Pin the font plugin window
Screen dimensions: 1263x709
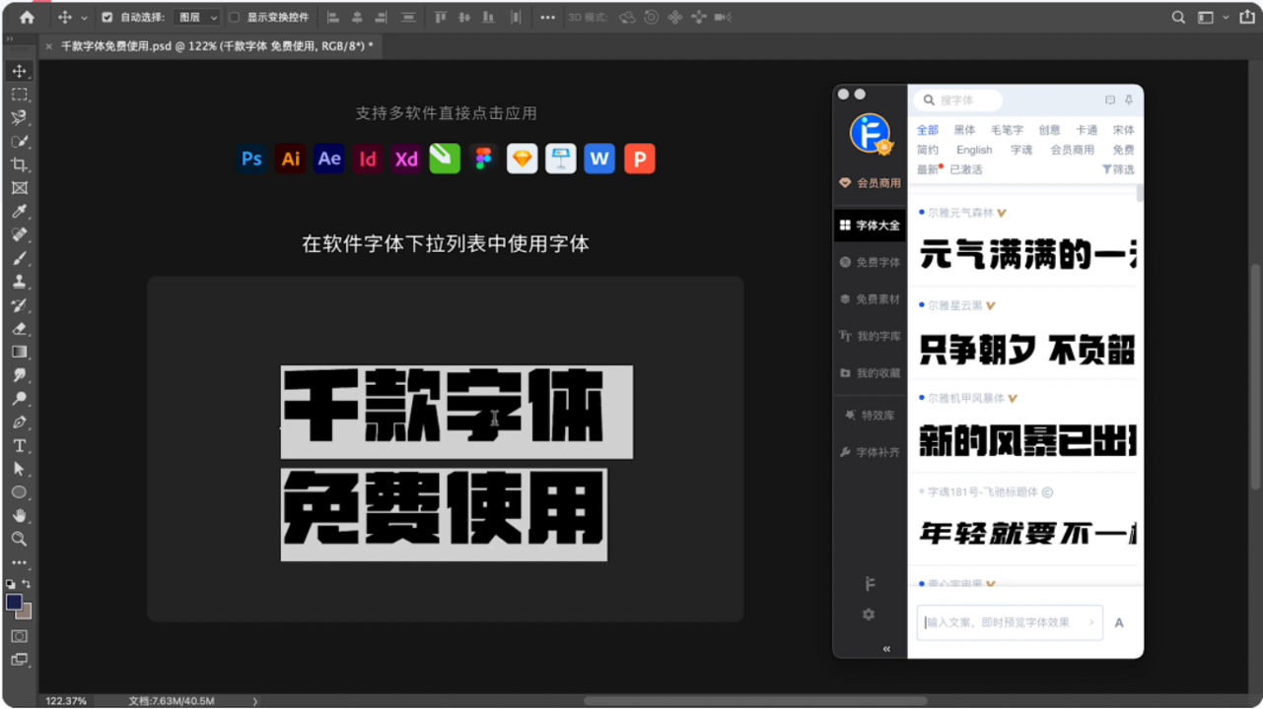(x=1127, y=100)
